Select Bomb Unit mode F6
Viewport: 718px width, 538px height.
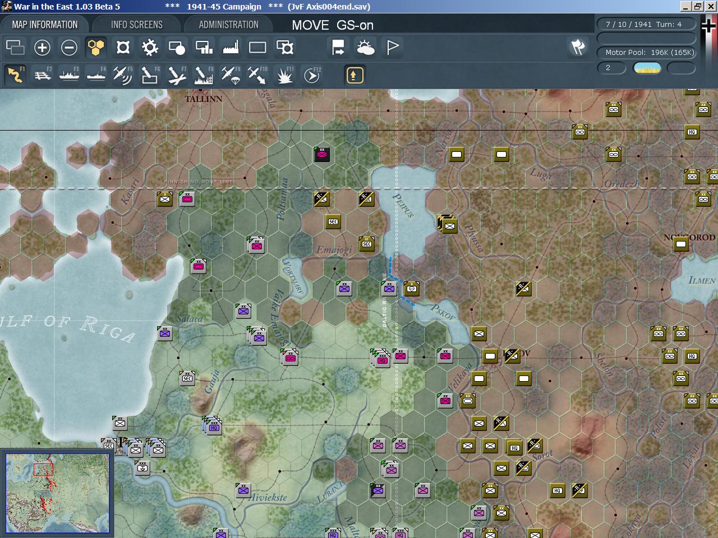point(150,75)
